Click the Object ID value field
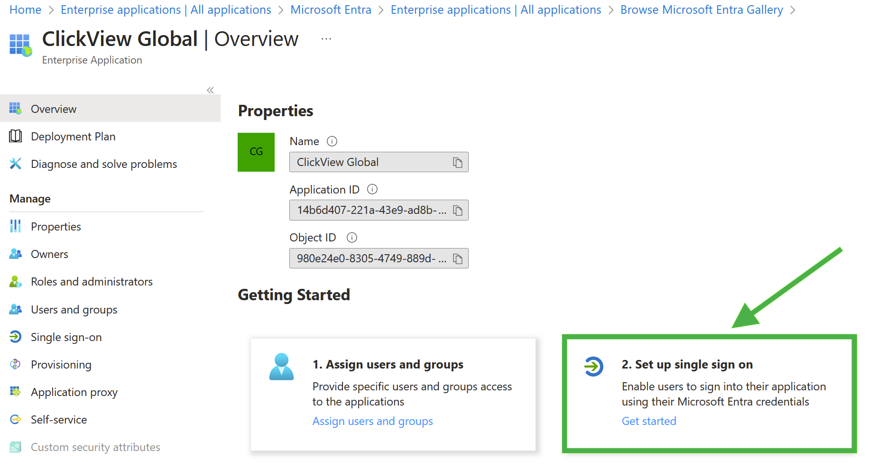 (379, 258)
